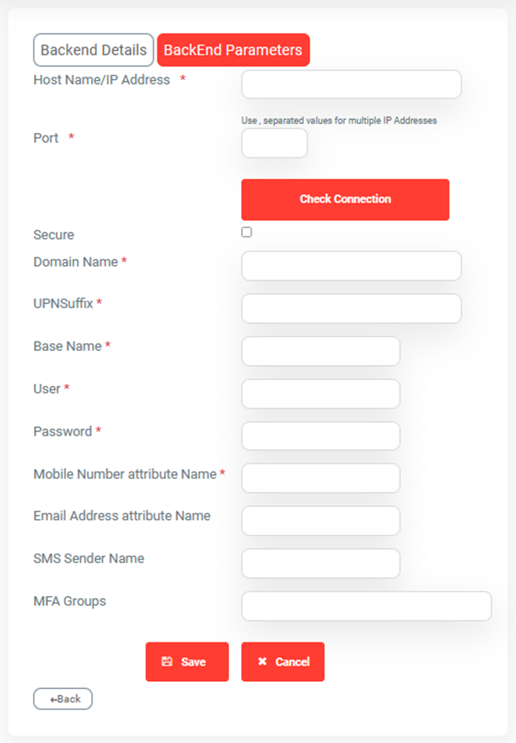Screen dimensions: 516x743
Task: Focus the Host Name/IP Address field
Action: pos(351,85)
